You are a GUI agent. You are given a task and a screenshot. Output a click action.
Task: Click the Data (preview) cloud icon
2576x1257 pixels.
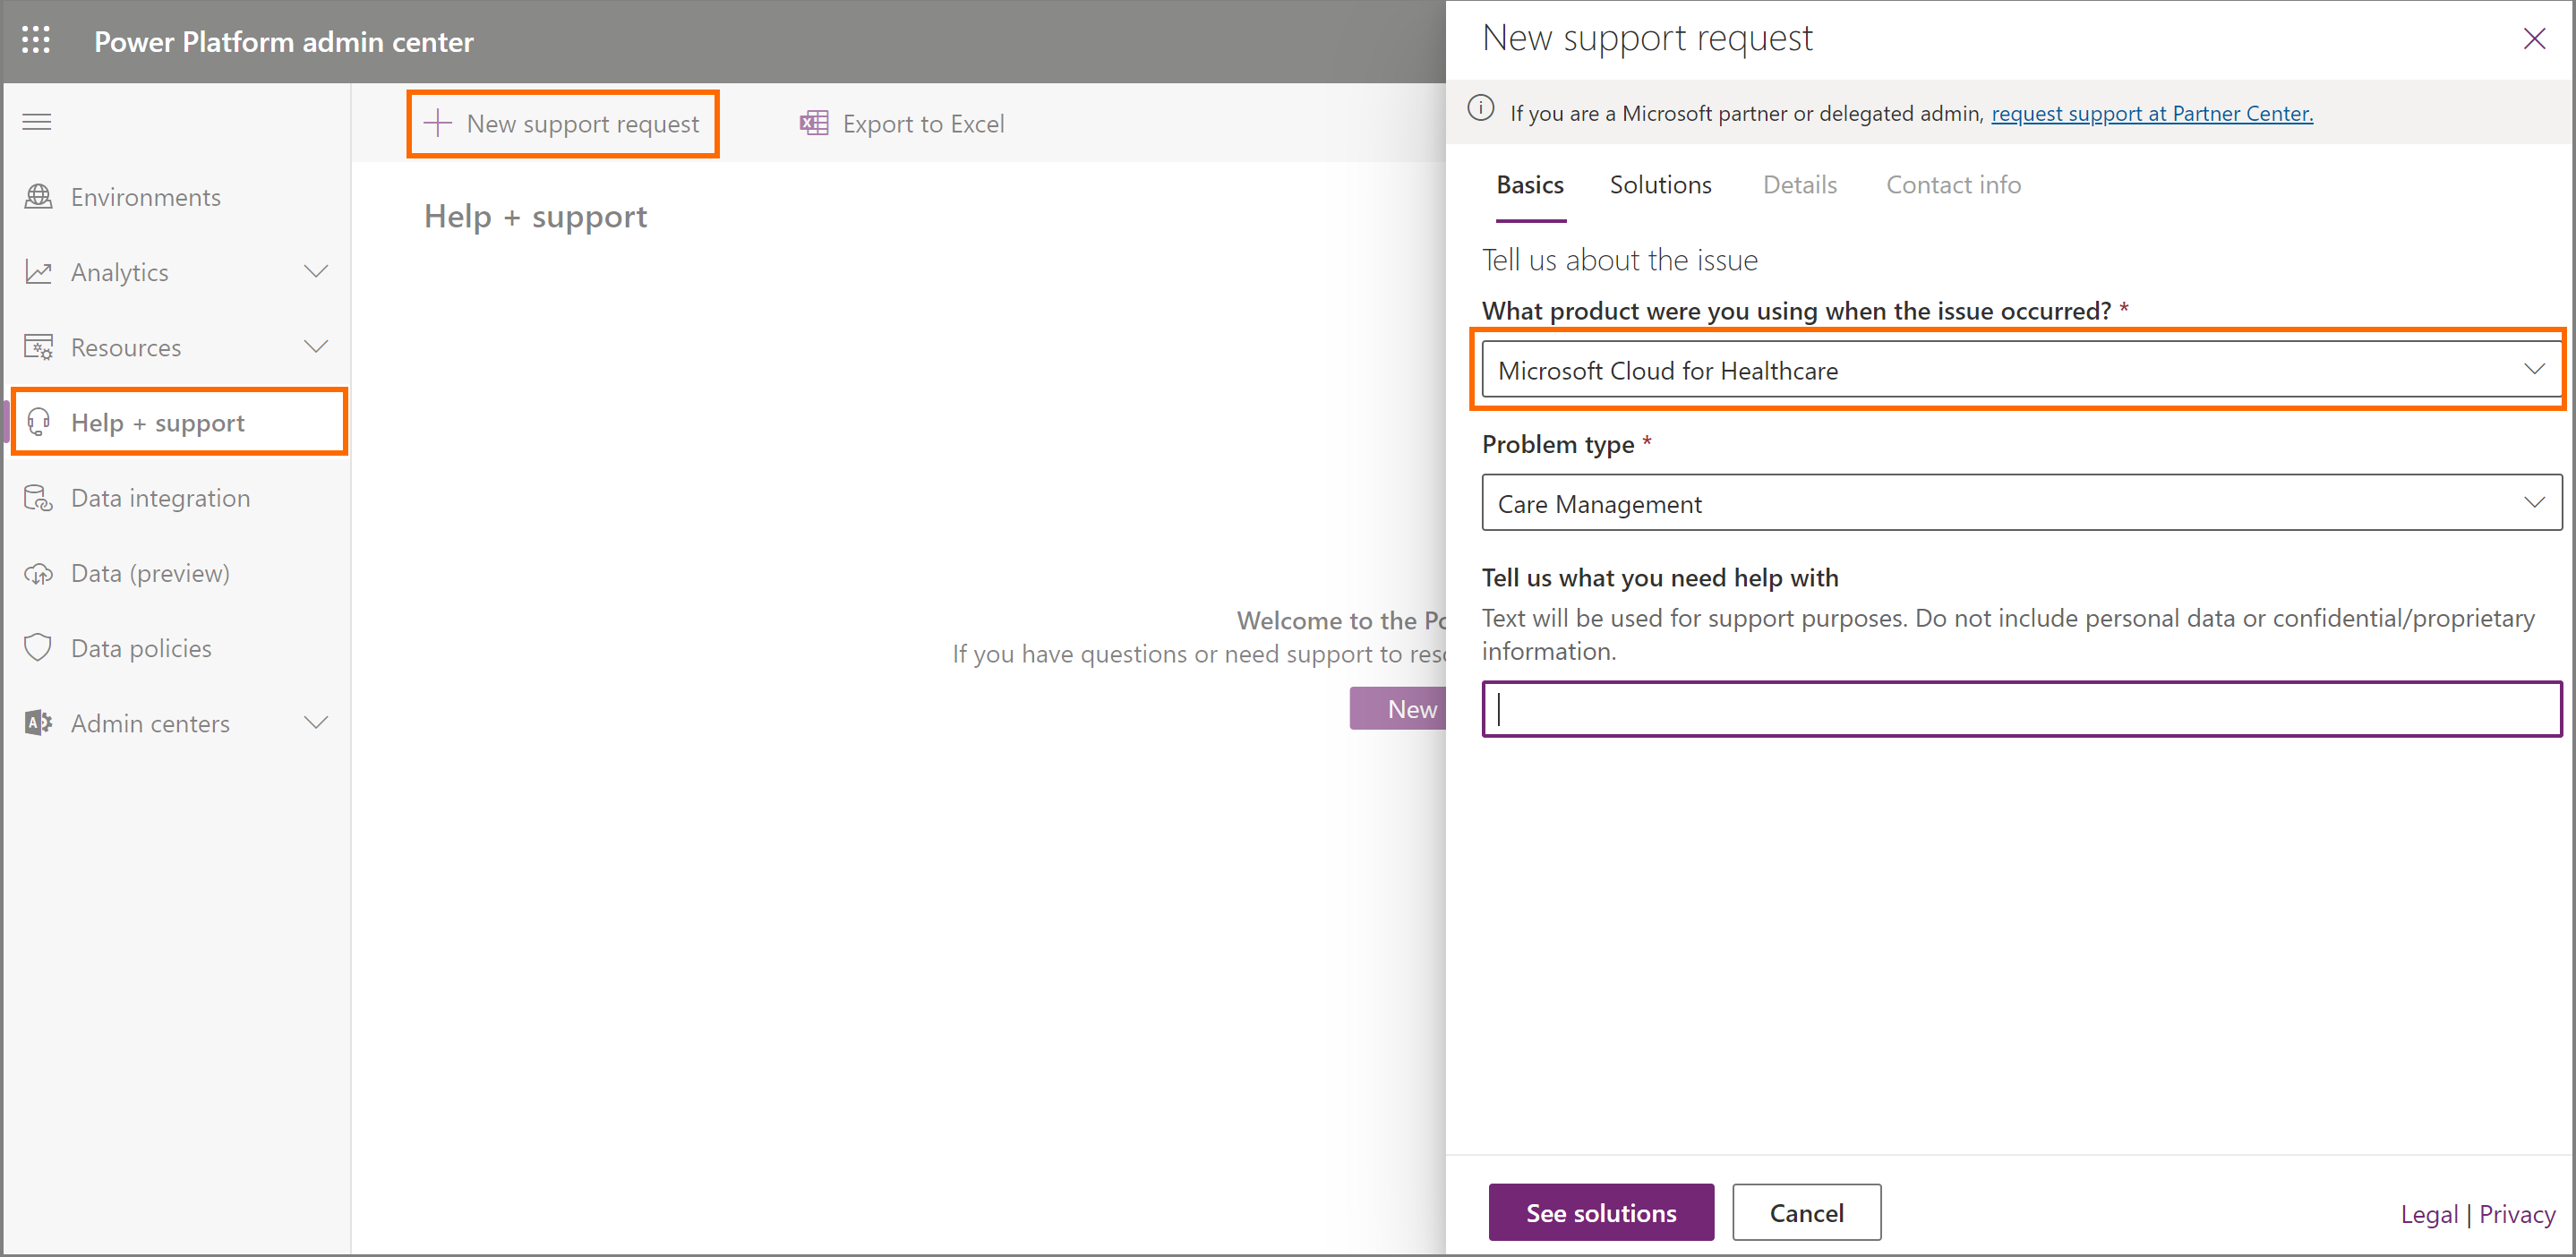38,574
